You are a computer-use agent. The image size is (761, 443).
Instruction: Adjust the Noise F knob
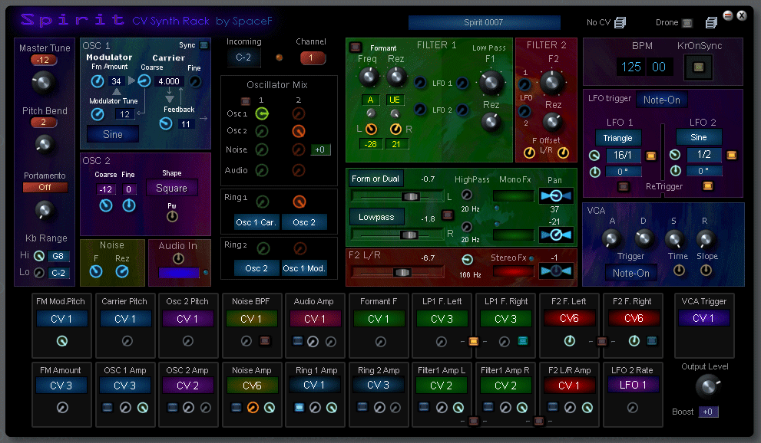point(96,271)
